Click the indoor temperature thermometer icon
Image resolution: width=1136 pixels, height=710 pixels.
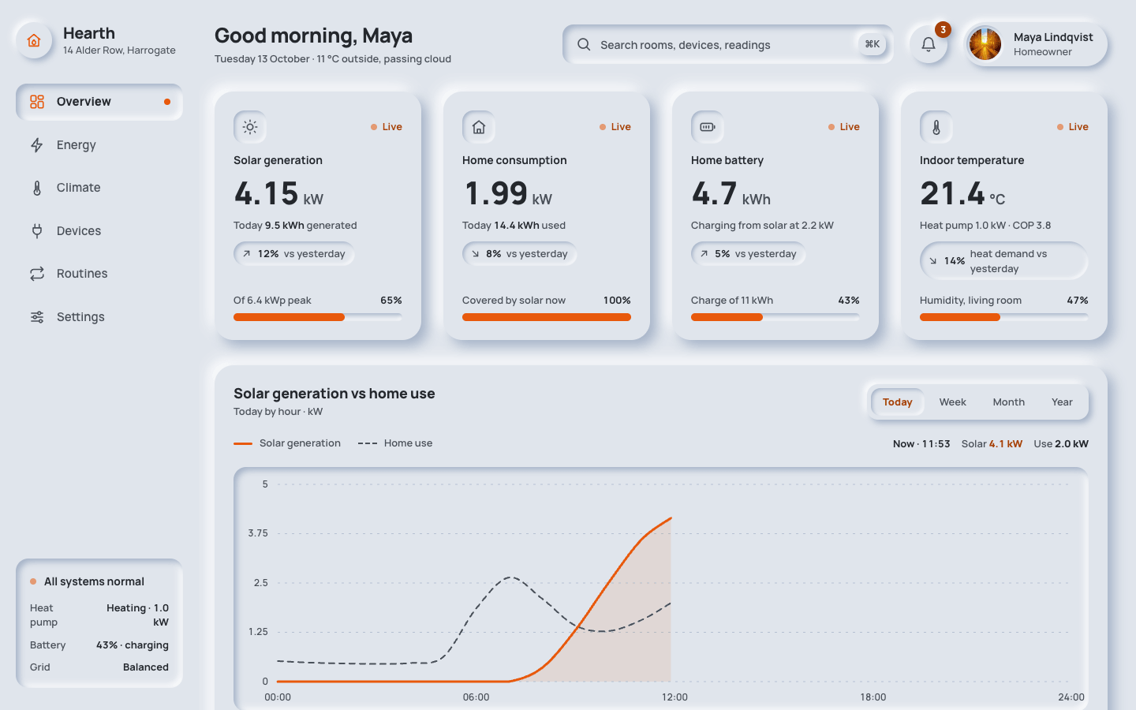pyautogui.click(x=936, y=127)
